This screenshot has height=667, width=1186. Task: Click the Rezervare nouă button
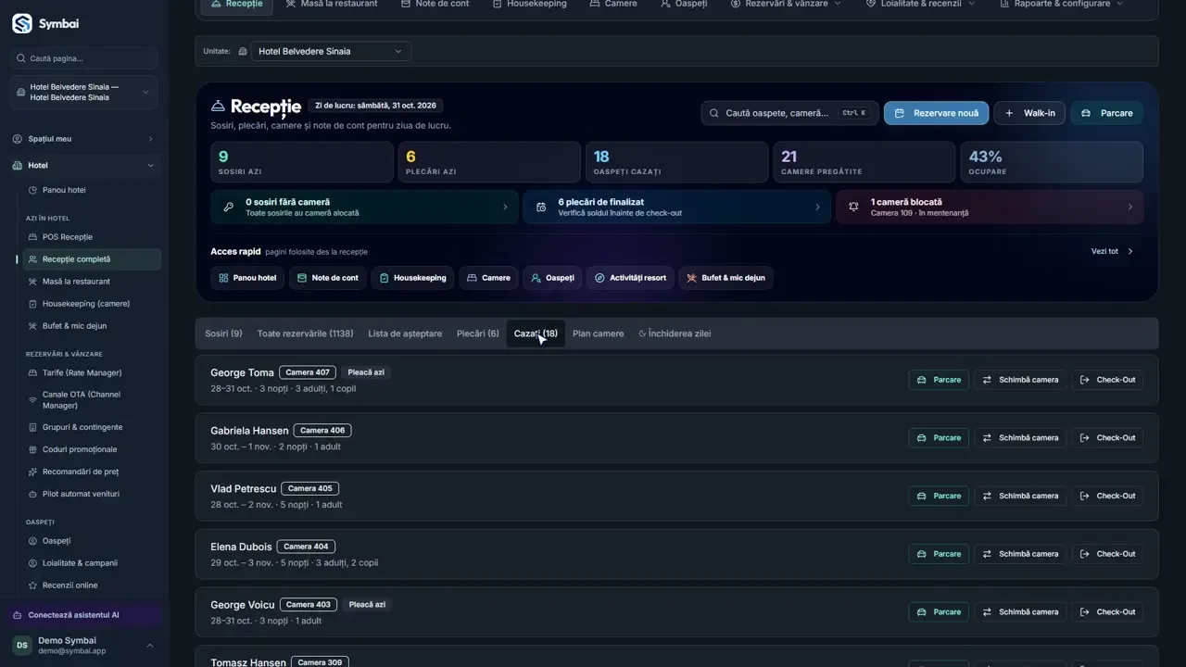coord(936,113)
